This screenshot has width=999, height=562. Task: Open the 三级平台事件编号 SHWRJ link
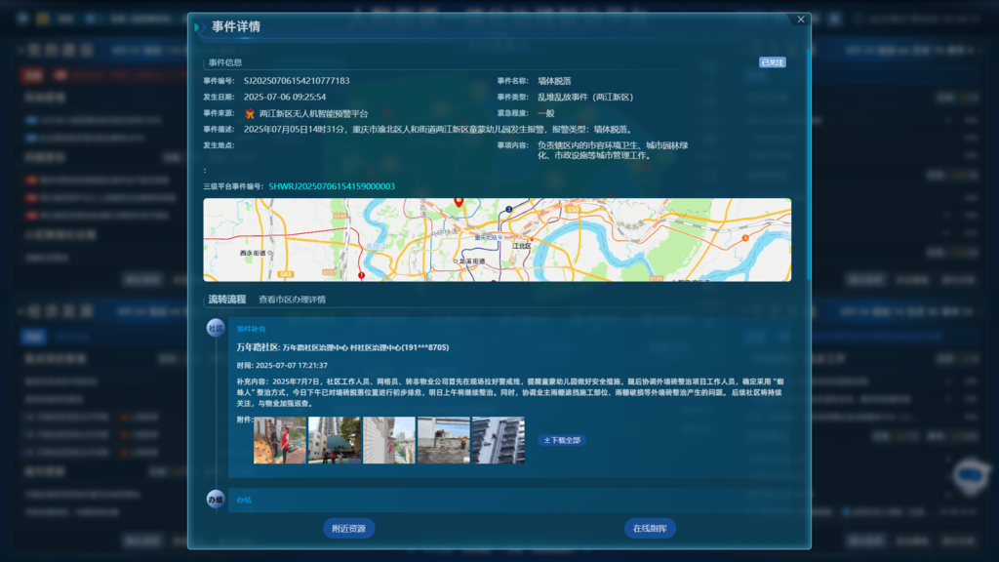click(332, 186)
